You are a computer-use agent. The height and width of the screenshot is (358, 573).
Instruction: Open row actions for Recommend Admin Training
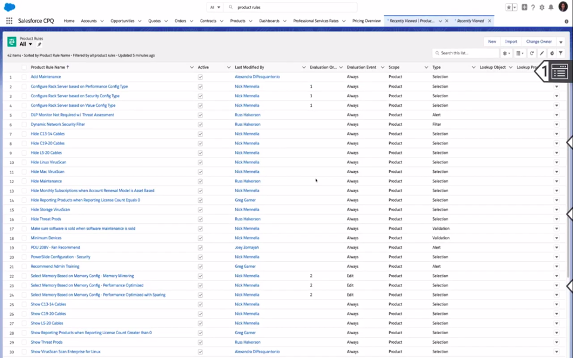coord(556,267)
